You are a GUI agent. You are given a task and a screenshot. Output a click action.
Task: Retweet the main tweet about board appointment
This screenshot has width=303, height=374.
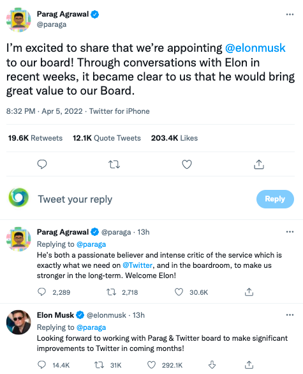point(114,164)
